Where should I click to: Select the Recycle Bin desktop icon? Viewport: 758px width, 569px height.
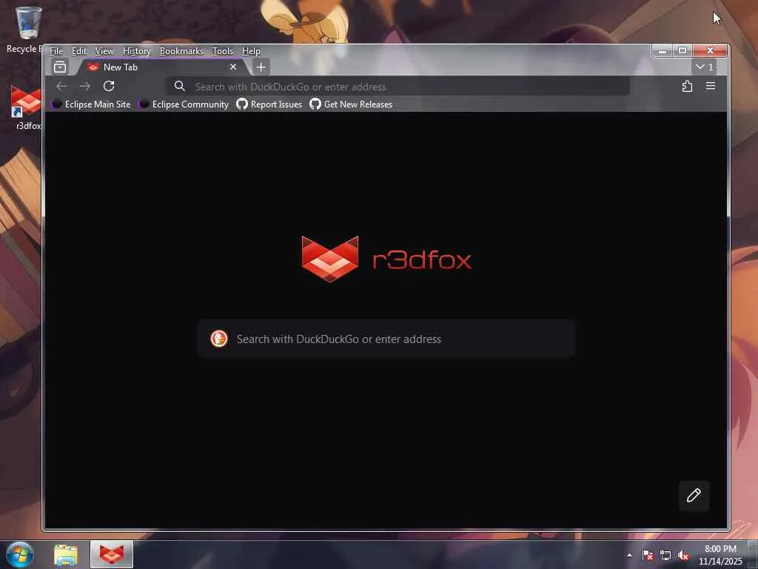click(x=26, y=30)
